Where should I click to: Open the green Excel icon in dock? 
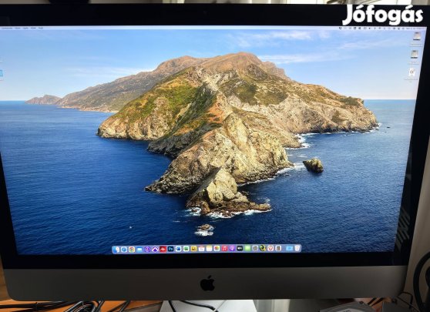[x=186, y=249]
